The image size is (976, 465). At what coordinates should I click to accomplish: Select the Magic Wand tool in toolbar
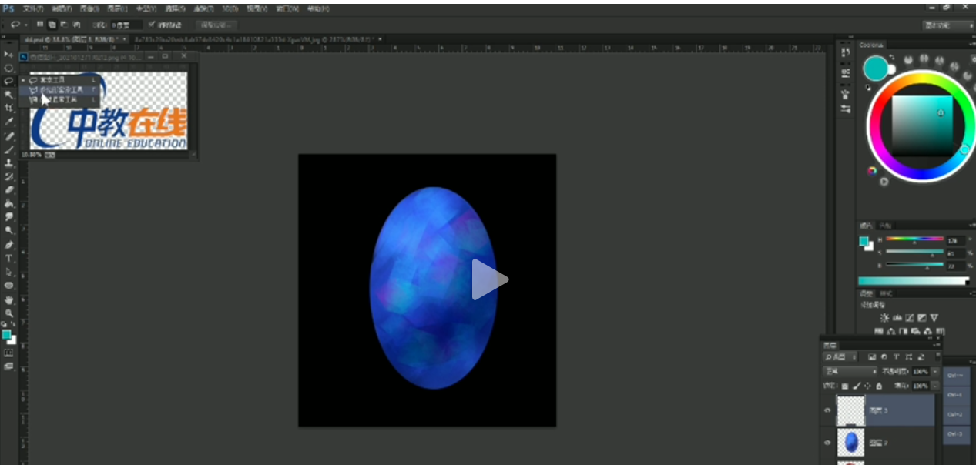point(9,94)
